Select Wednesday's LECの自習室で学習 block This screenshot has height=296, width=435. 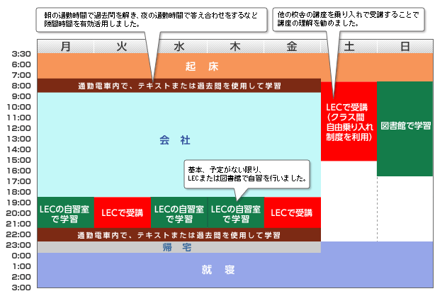[179, 212]
